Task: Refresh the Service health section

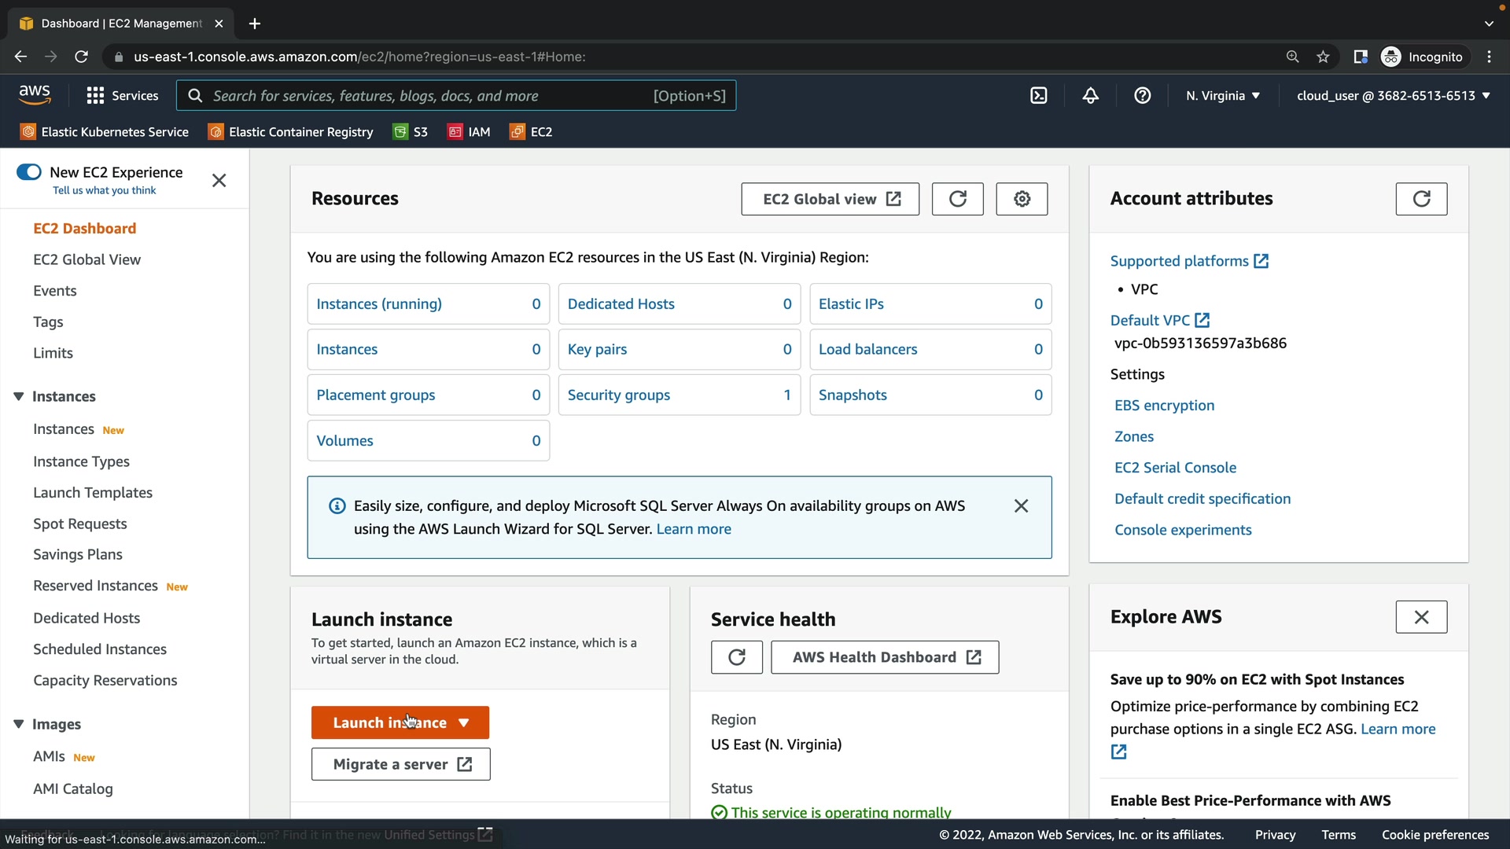Action: (736, 657)
